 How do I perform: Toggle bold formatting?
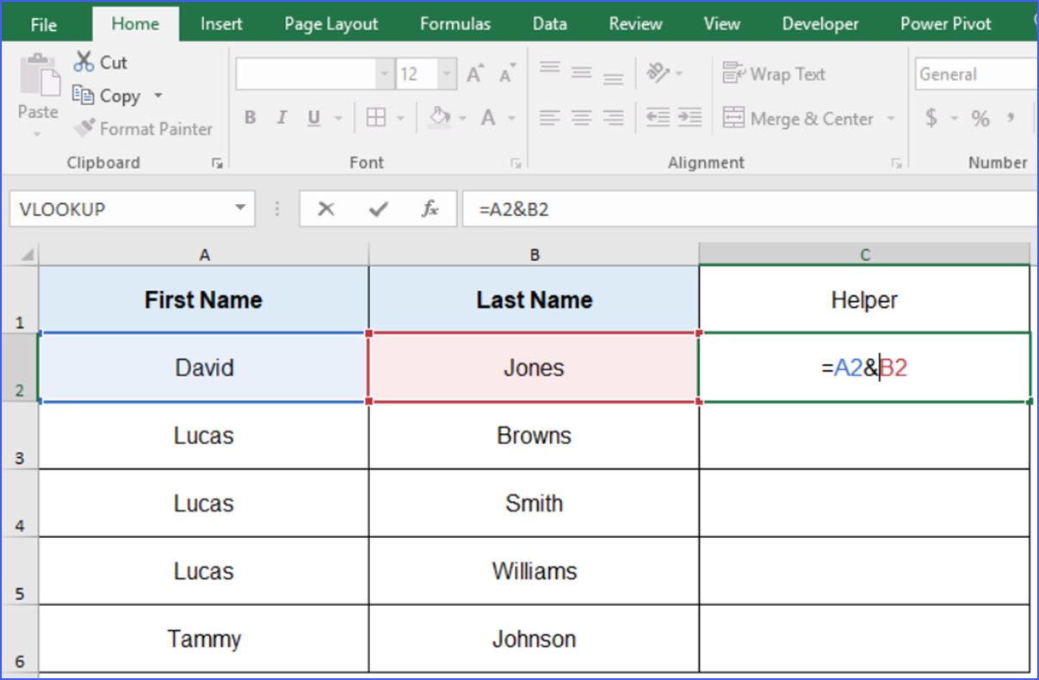coord(250,118)
